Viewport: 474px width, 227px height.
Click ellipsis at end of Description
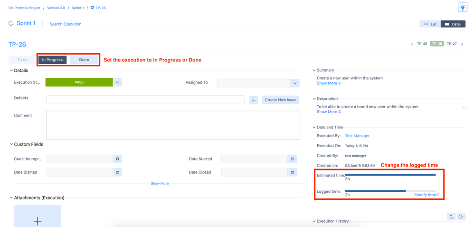[x=464, y=107]
